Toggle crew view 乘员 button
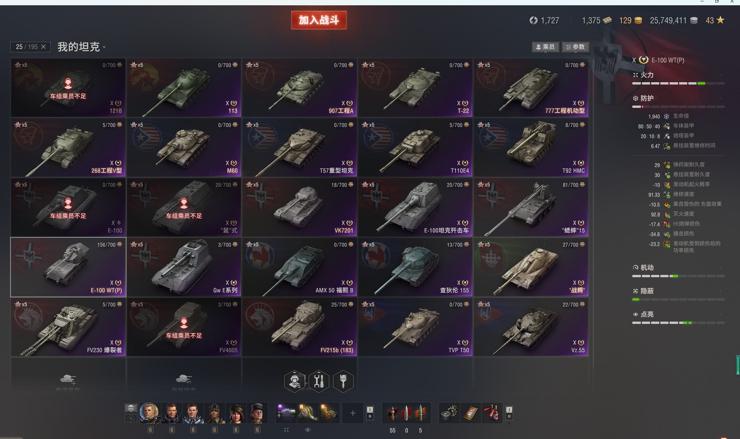The width and height of the screenshot is (740, 439). coord(545,47)
